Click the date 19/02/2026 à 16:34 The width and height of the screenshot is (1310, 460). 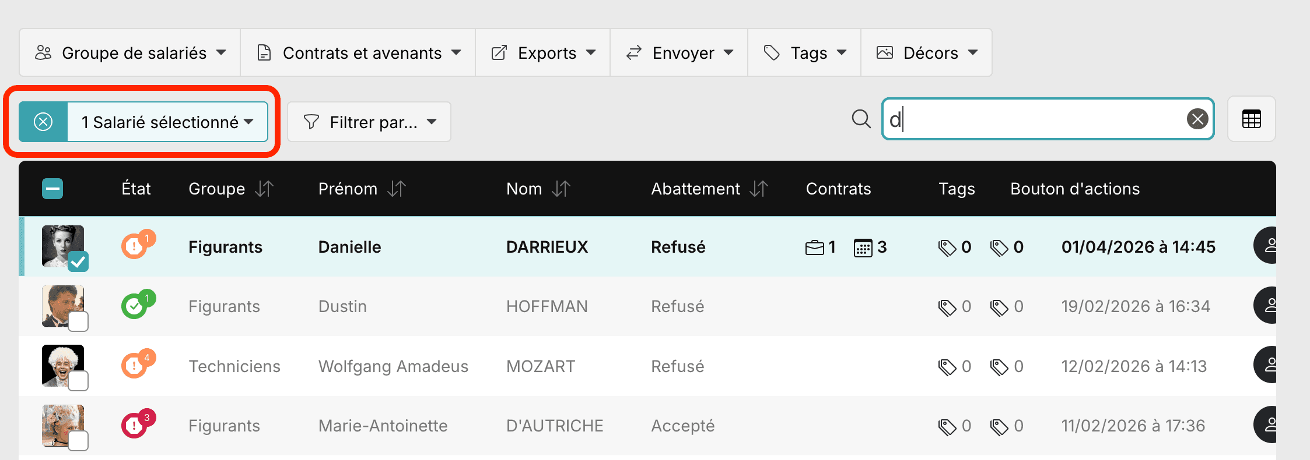pyautogui.click(x=1136, y=306)
